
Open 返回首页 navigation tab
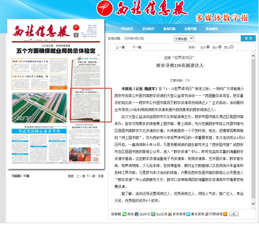pyautogui.click(x=148, y=29)
